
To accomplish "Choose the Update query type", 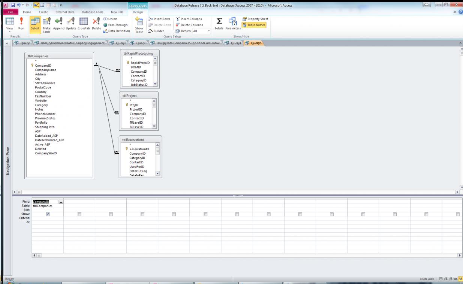I will pyautogui.click(x=71, y=24).
